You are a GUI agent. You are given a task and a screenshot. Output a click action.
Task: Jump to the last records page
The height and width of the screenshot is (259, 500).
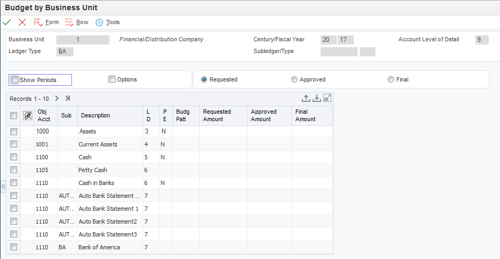click(x=67, y=98)
